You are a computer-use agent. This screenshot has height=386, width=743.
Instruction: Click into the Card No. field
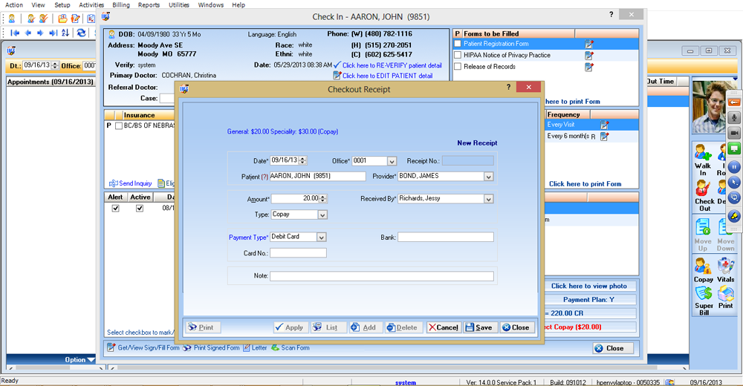coord(298,253)
